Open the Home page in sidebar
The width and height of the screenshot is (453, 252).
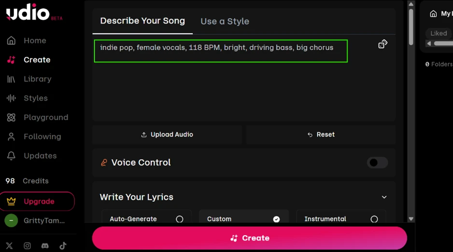[x=27, y=40]
